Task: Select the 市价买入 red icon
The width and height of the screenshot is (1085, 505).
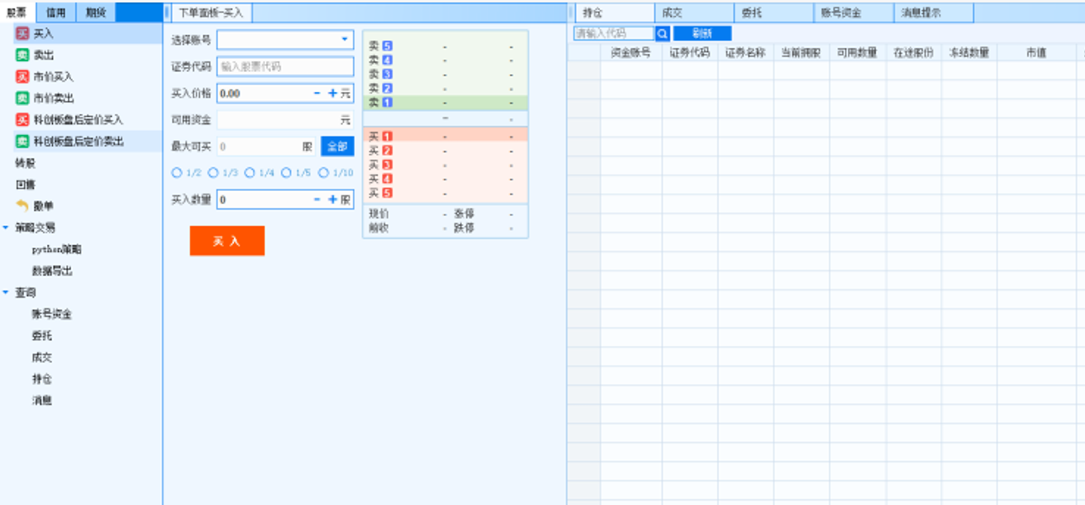Action: tap(22, 77)
